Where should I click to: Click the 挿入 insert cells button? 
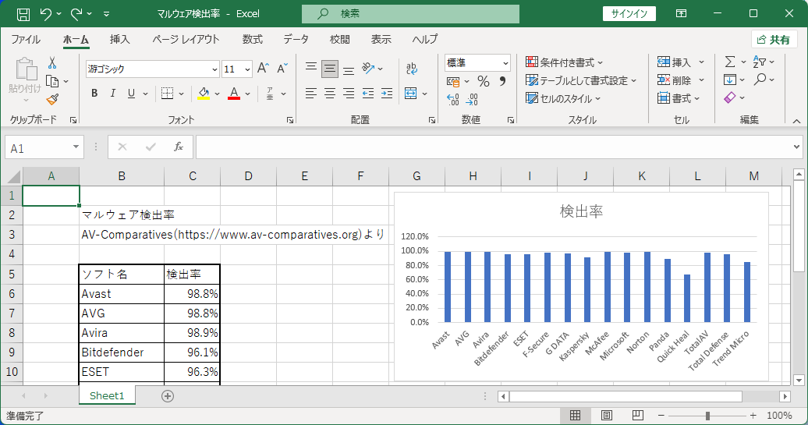674,62
